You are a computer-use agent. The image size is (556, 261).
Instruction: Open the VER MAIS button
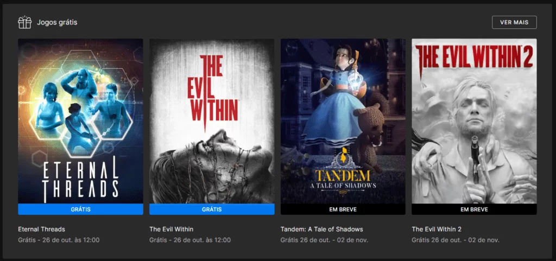pos(514,22)
